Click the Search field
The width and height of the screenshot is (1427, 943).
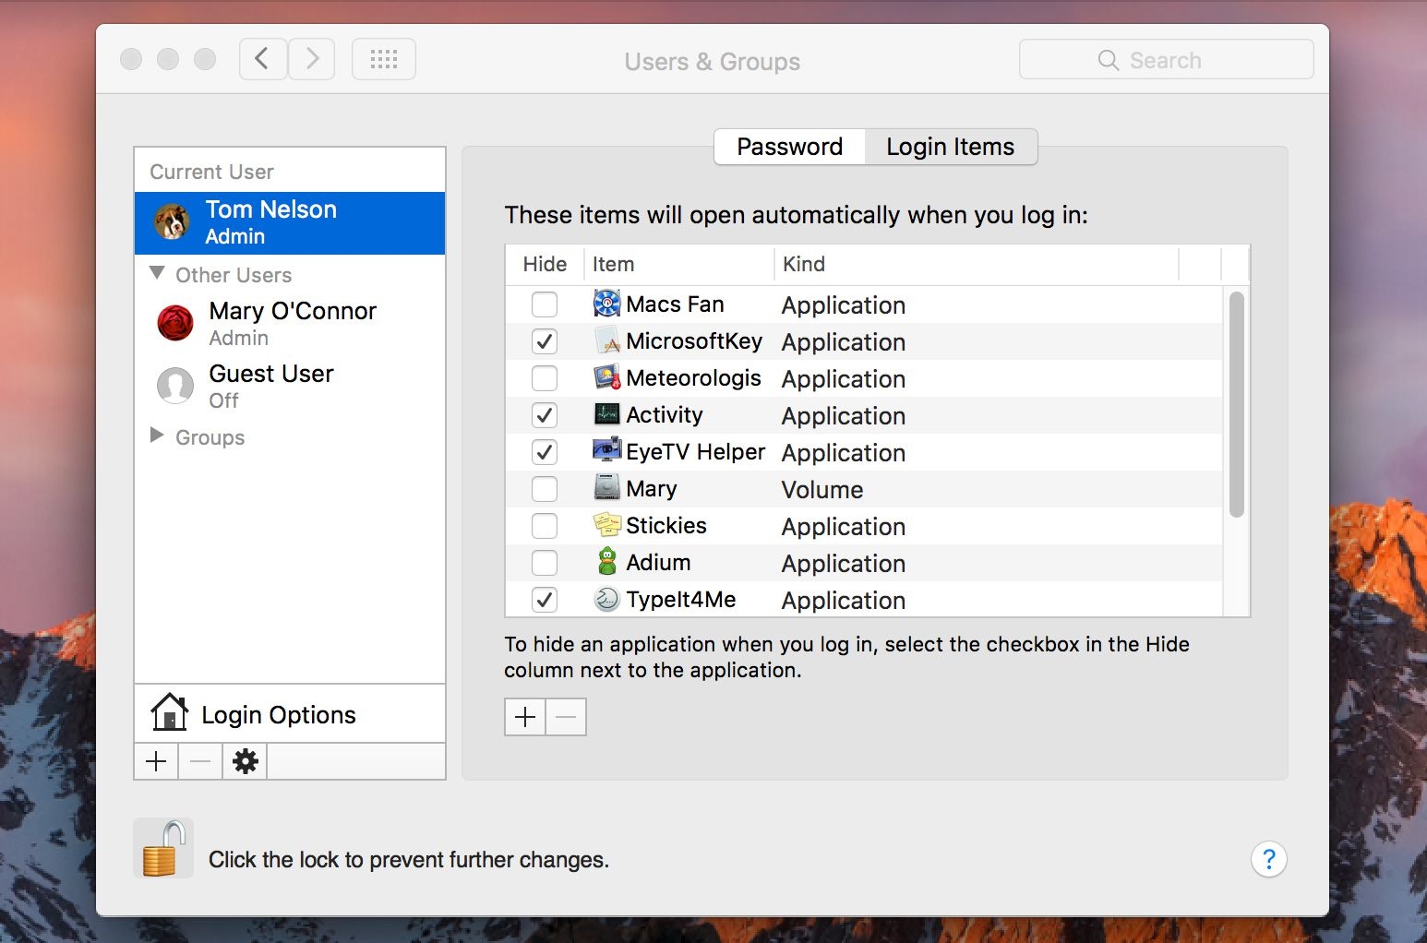pos(1166,60)
